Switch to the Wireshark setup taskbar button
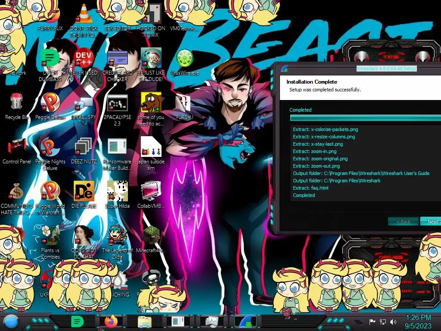The height and width of the screenshot is (331, 441). tap(245, 322)
